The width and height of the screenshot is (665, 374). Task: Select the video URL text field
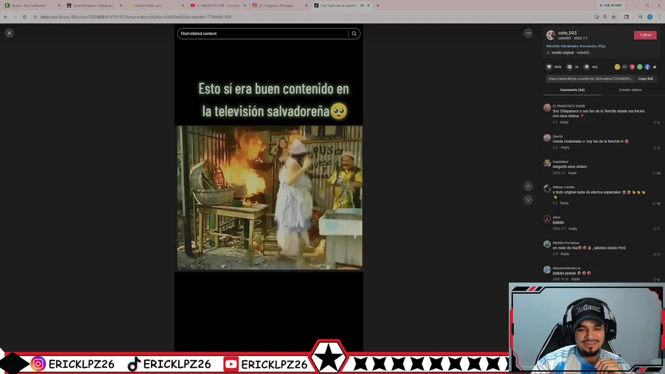(590, 79)
